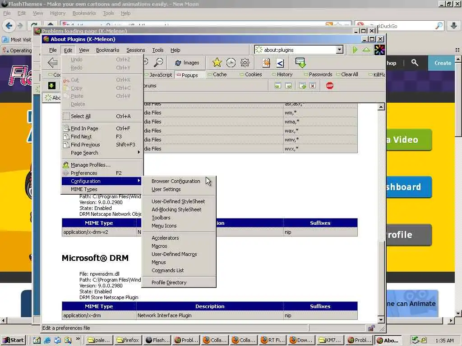The image size is (462, 346).
Task: Open Browser Configuration from the submenu
Action: 176,181
